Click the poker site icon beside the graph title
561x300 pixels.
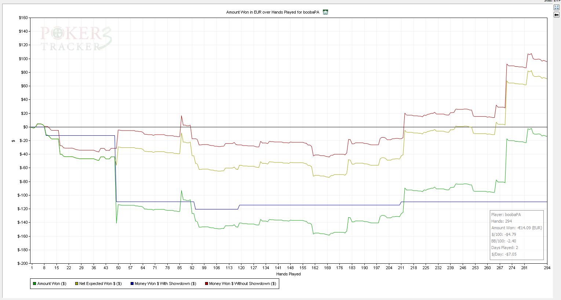325,12
